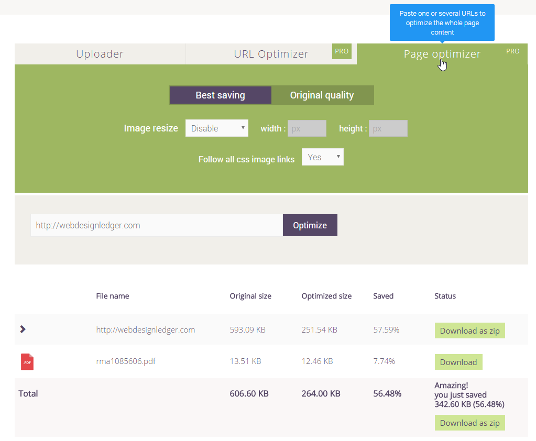Click the rma1085606.pdf file name link

(x=126, y=361)
